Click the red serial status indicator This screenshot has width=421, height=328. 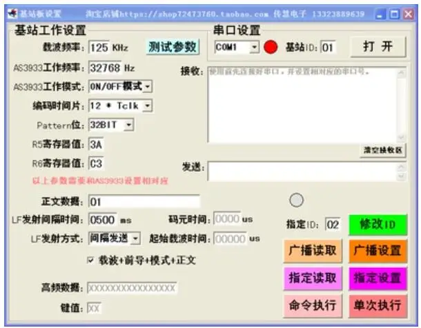point(271,47)
